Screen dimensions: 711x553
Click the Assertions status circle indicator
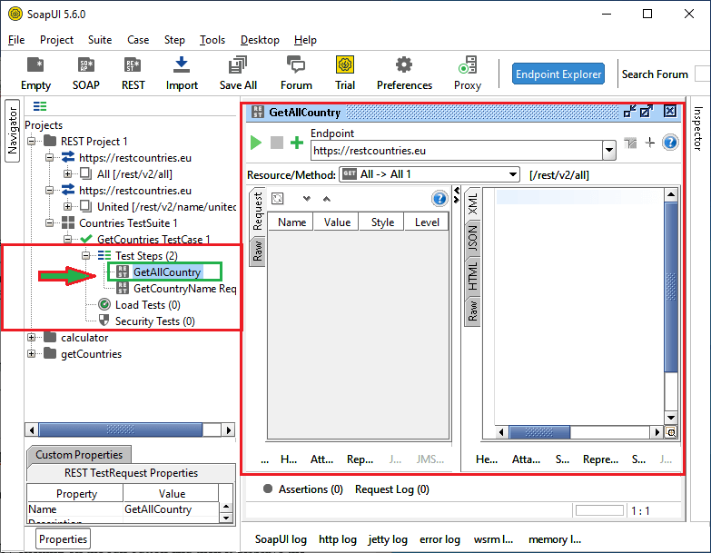(x=268, y=489)
